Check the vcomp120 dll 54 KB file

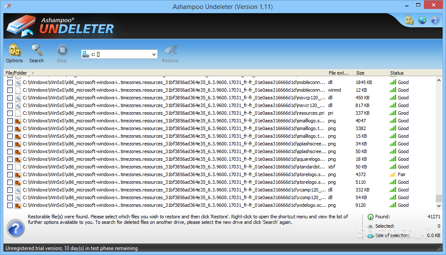[10, 198]
